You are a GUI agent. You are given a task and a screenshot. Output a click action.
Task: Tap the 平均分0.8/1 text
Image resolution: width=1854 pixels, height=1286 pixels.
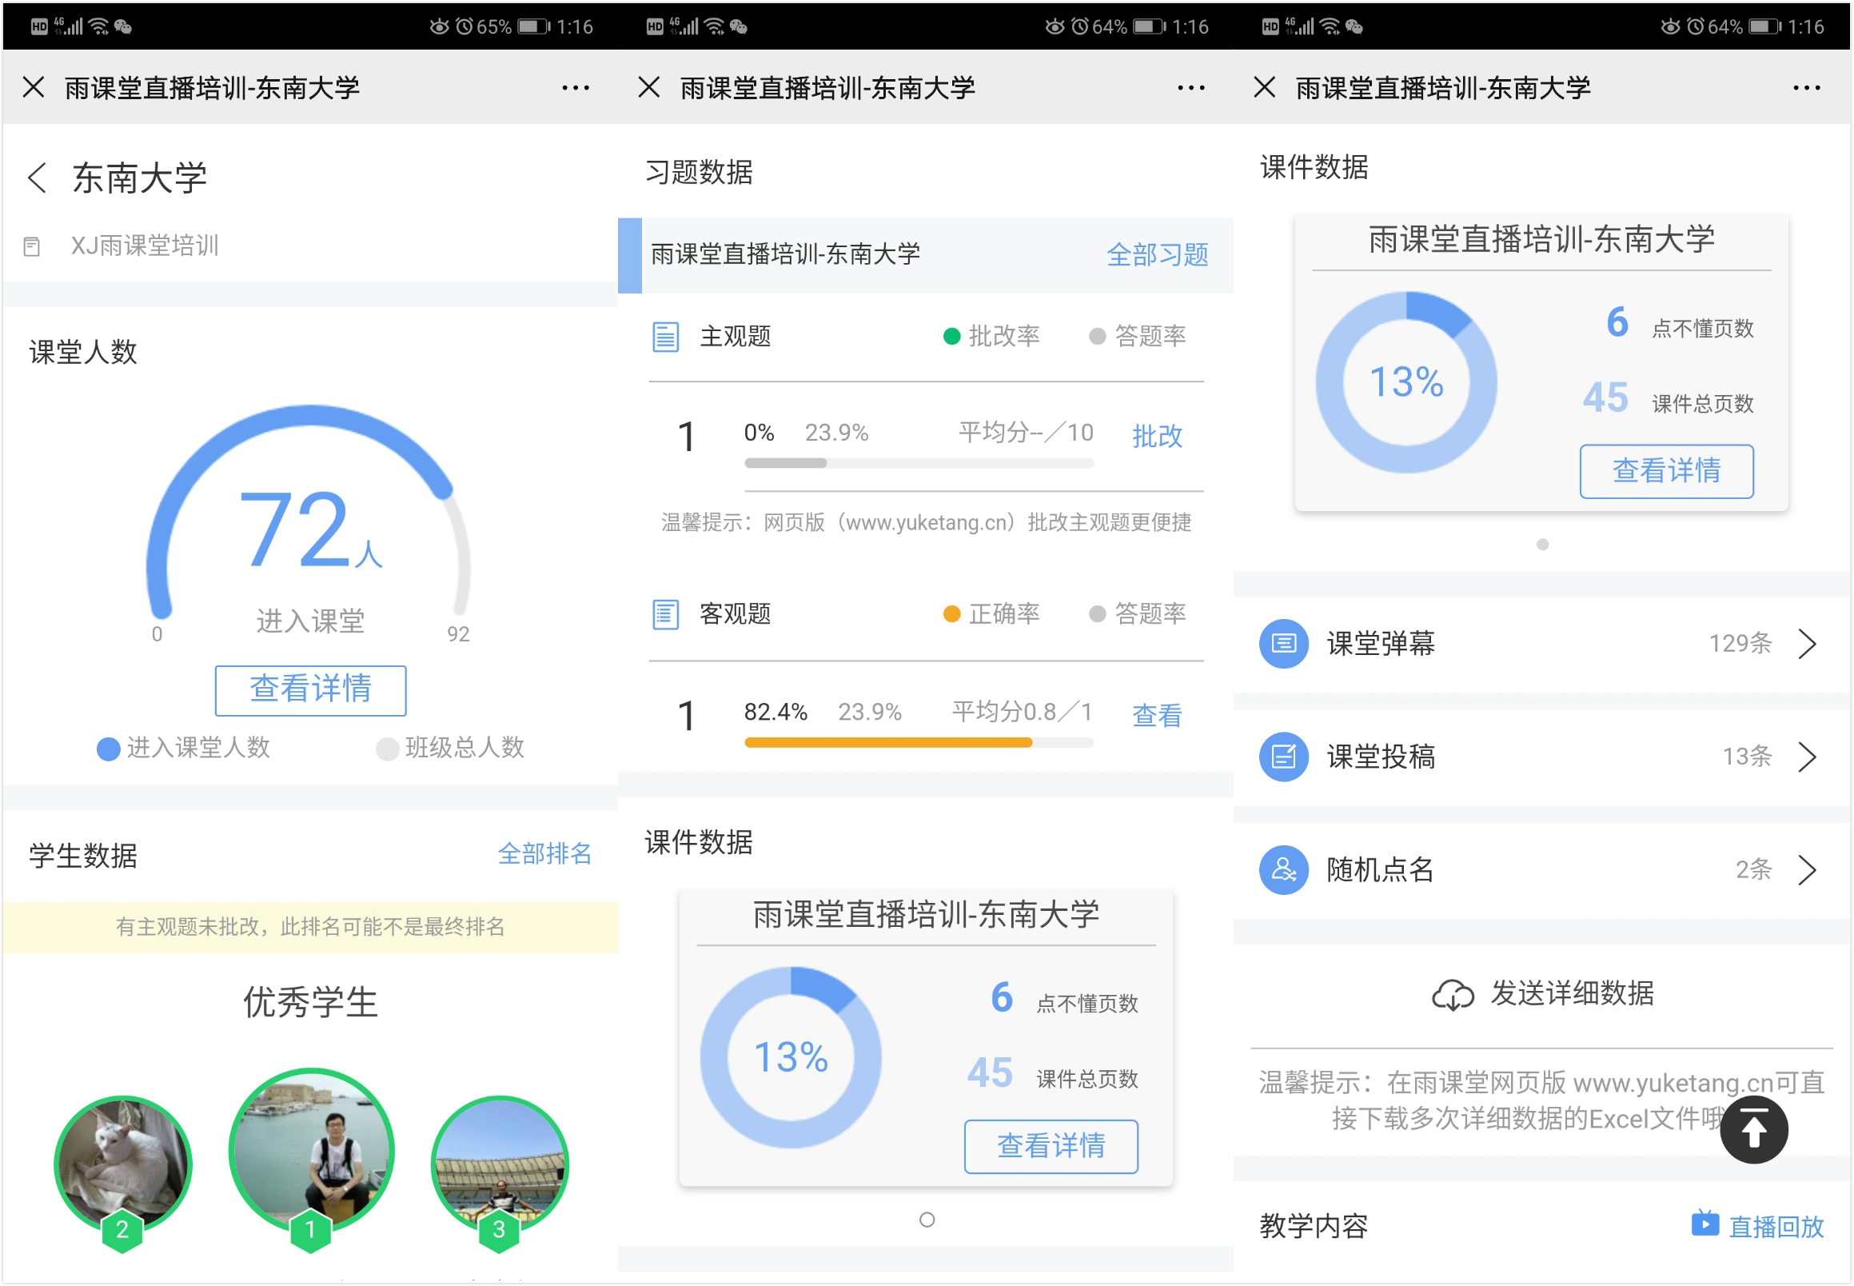[x=1022, y=712]
